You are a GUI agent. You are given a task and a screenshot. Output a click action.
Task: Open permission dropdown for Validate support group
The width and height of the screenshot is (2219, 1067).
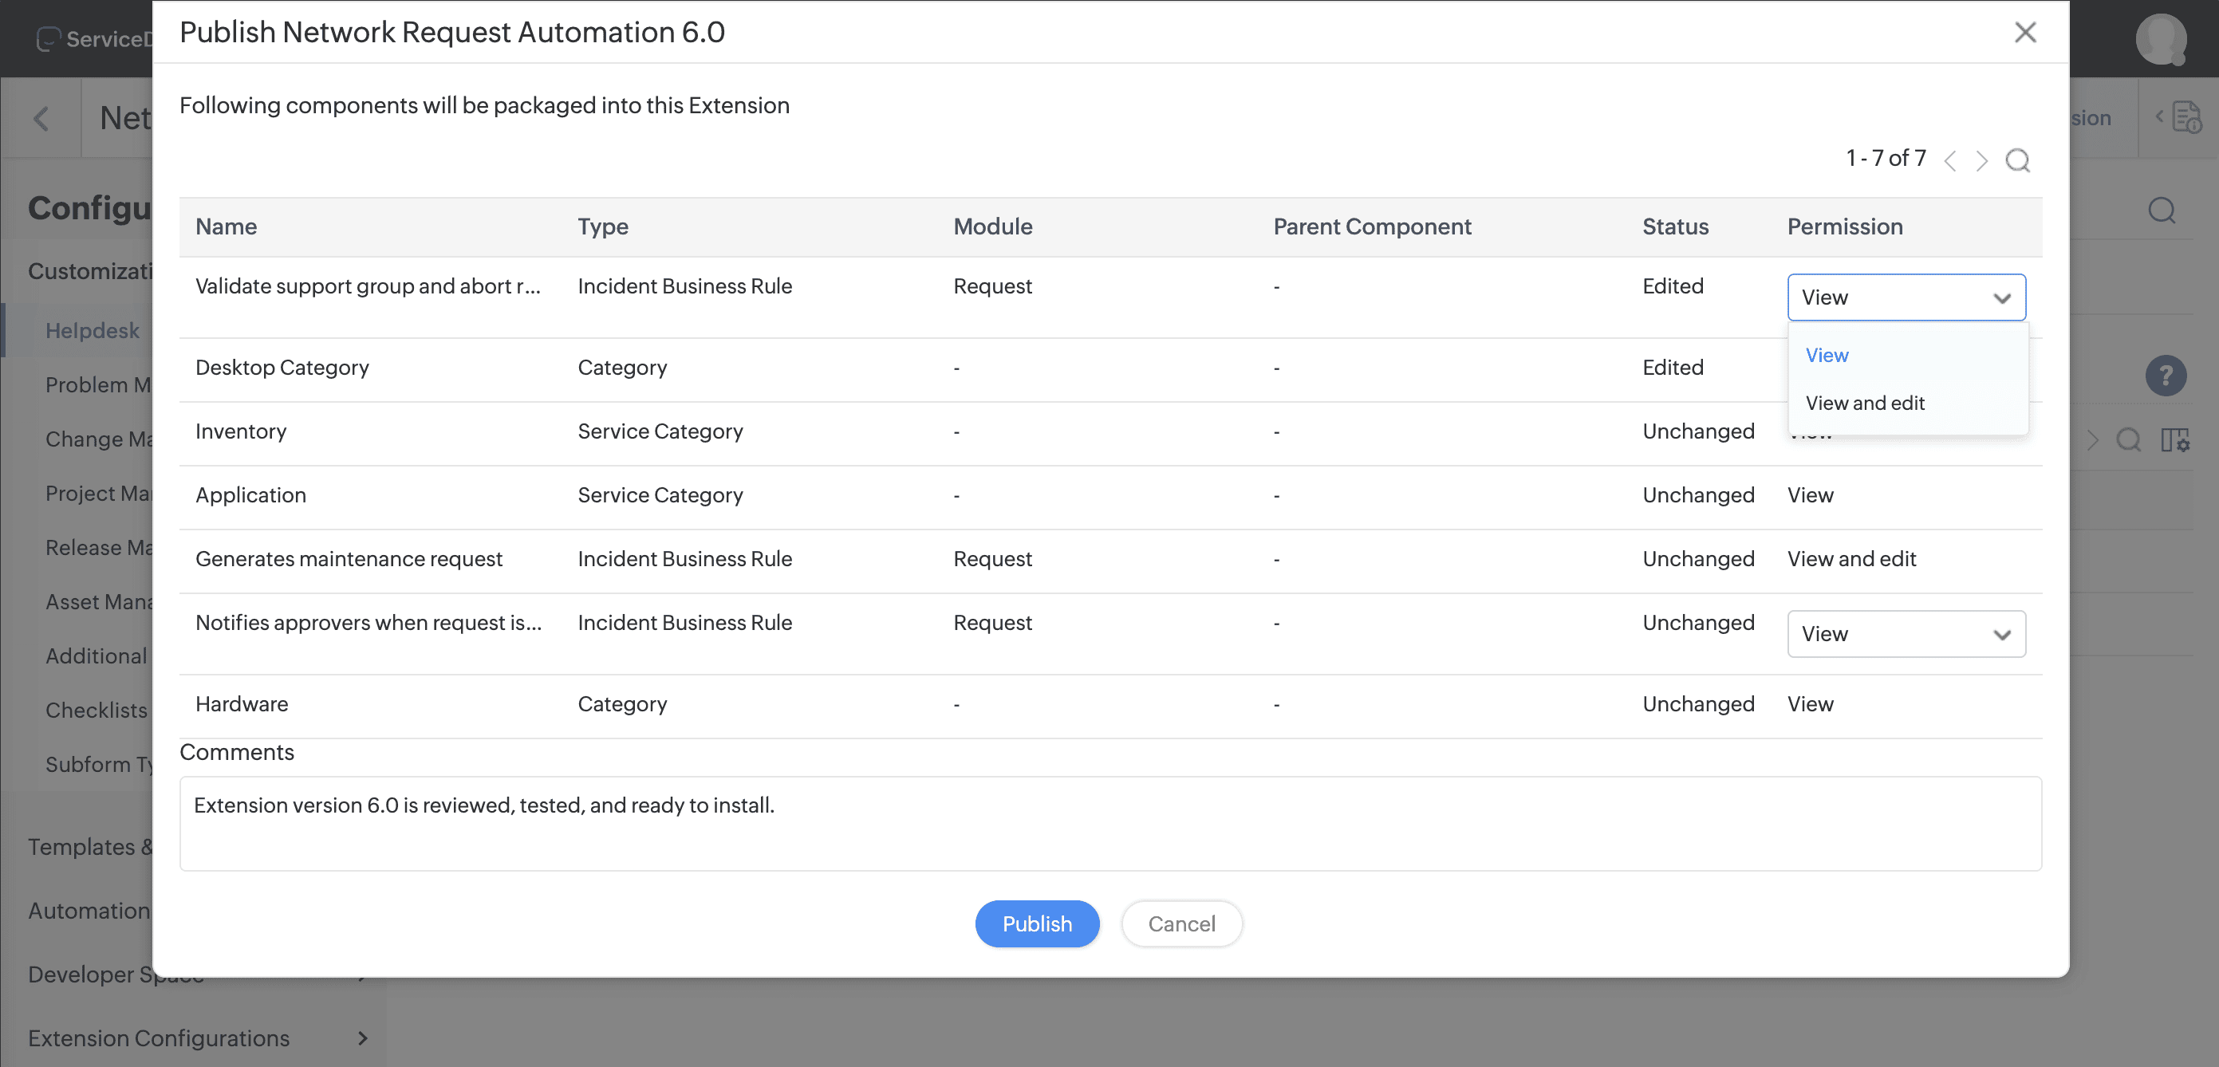1906,297
